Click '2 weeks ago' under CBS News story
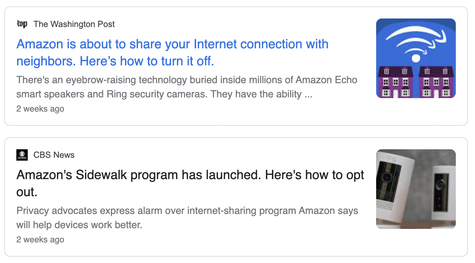 pos(40,240)
